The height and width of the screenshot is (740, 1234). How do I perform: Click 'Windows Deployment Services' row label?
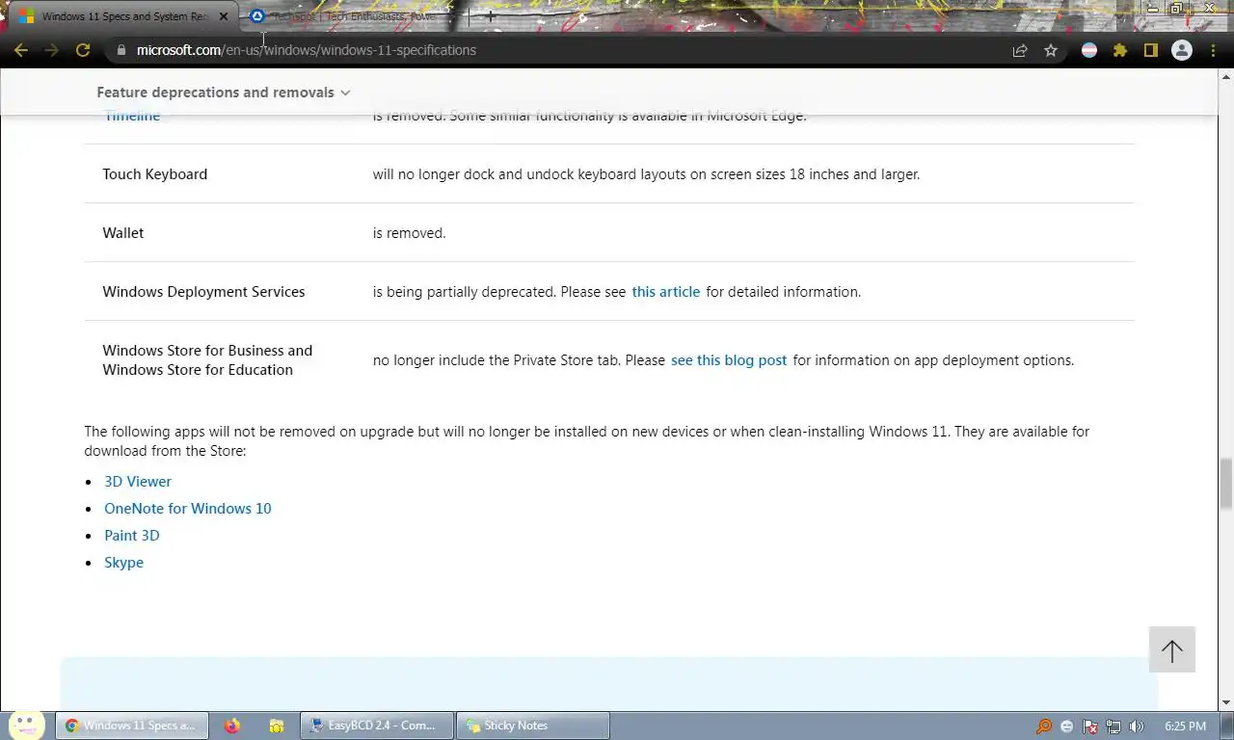(x=203, y=292)
